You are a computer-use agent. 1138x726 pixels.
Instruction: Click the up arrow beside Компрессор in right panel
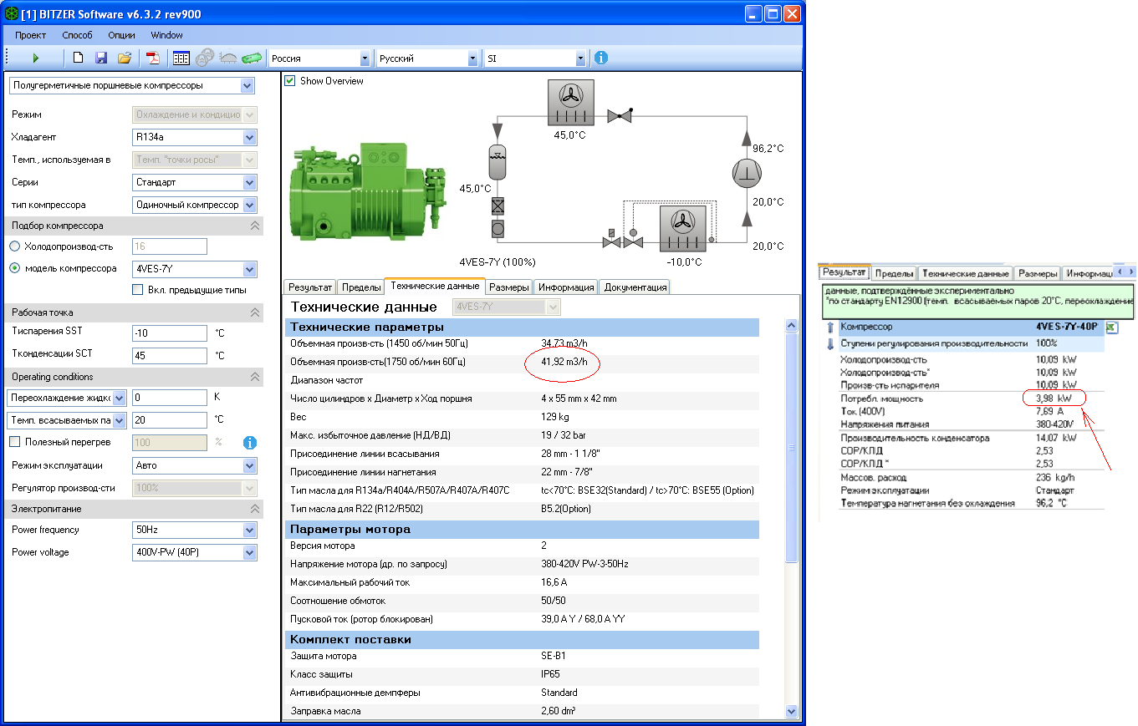coord(830,327)
